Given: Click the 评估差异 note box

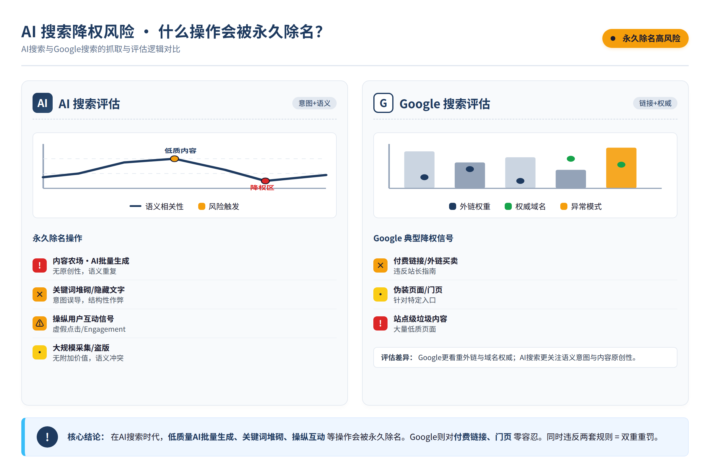Looking at the screenshot, I should pyautogui.click(x=525, y=357).
